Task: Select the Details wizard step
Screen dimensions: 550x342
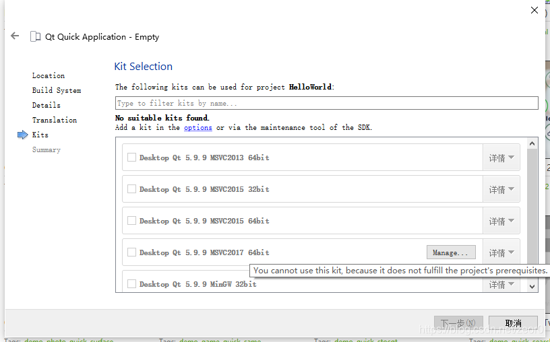Action: click(x=47, y=105)
